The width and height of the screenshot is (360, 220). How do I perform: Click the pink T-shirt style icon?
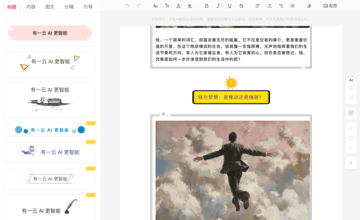[x=351, y=113]
